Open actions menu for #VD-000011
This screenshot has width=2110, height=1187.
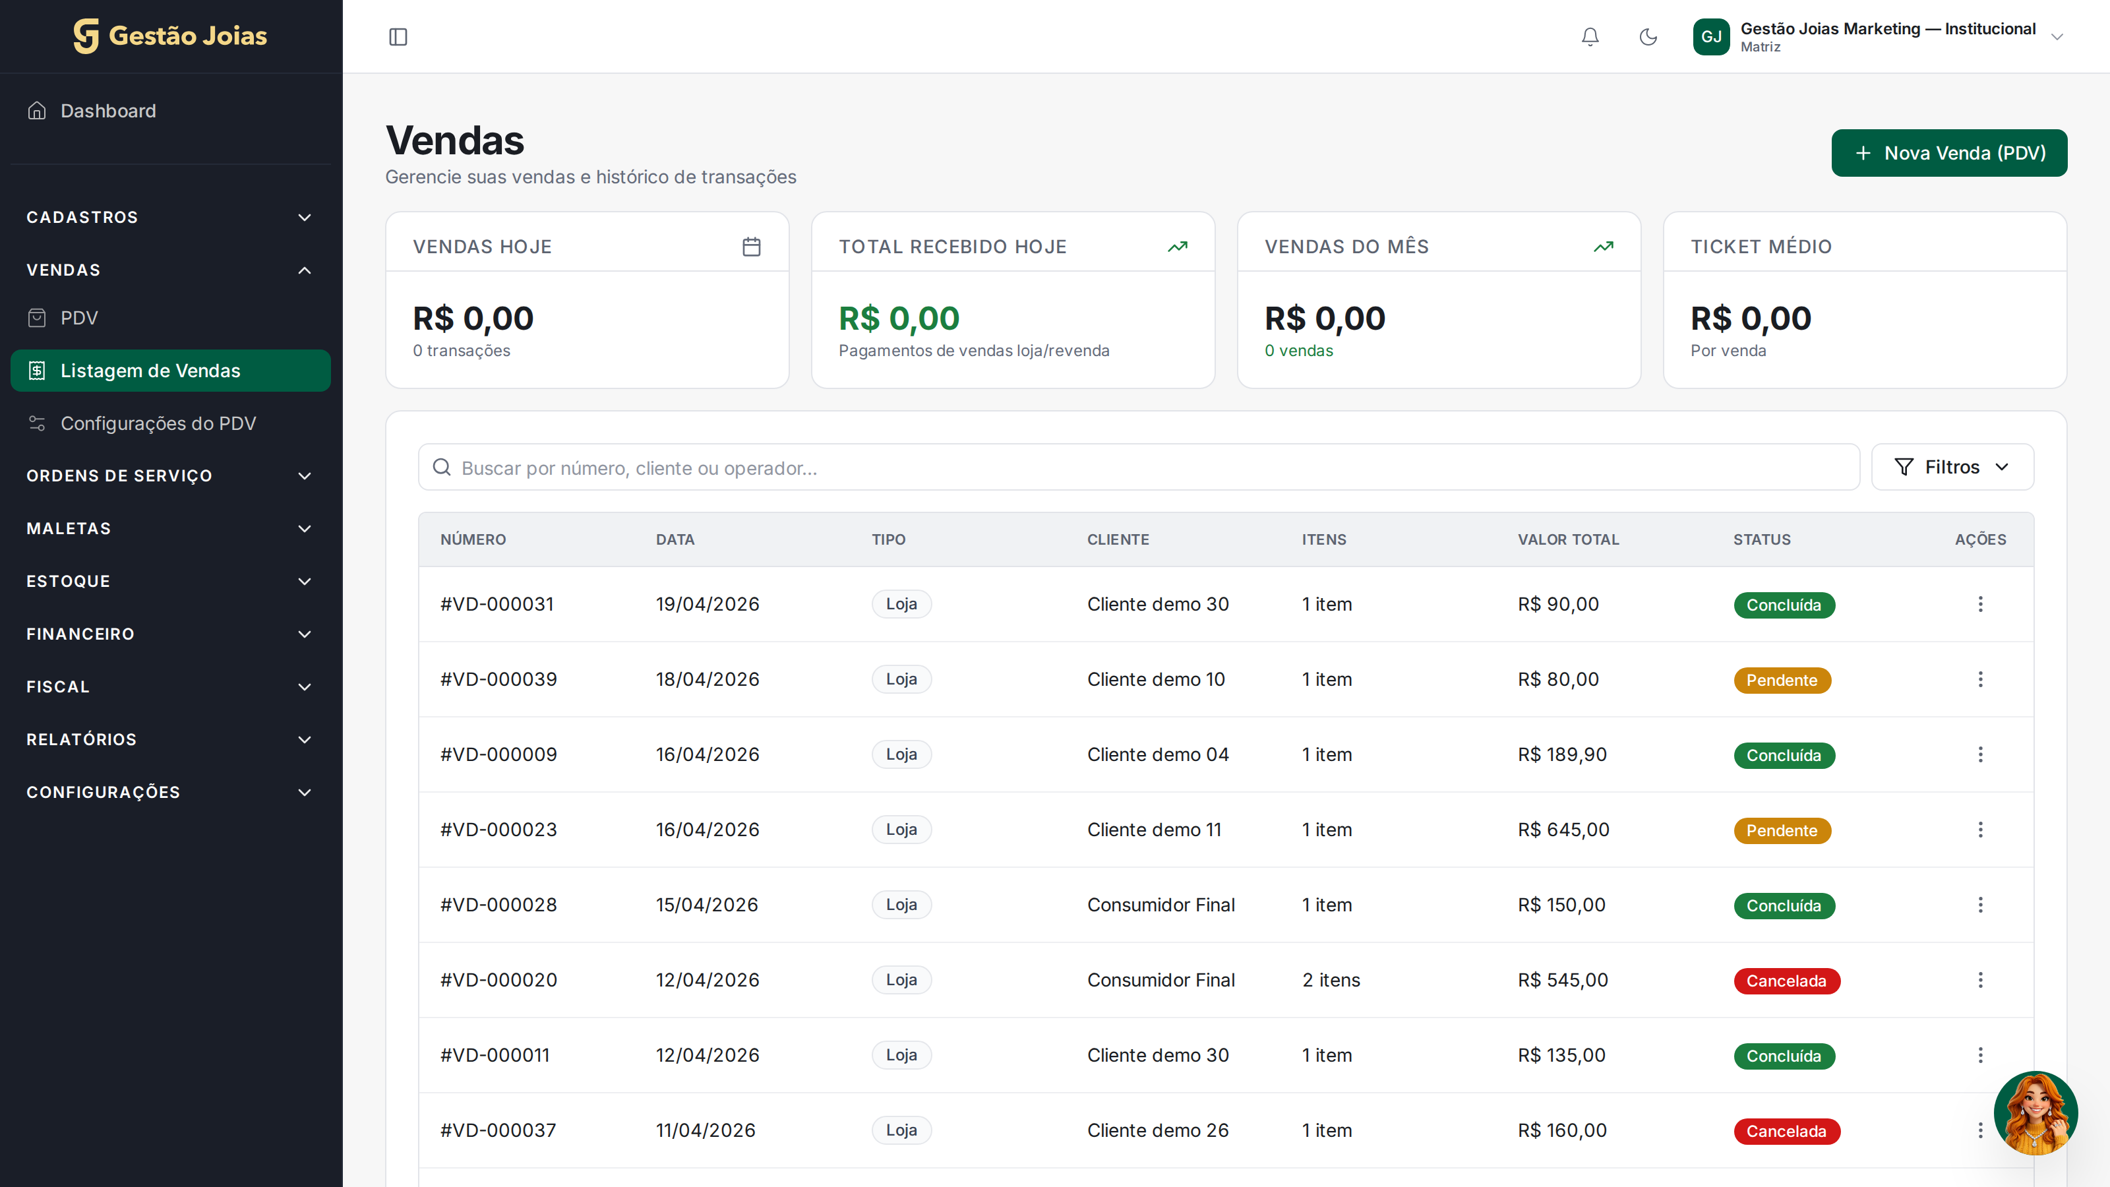coord(1981,1055)
